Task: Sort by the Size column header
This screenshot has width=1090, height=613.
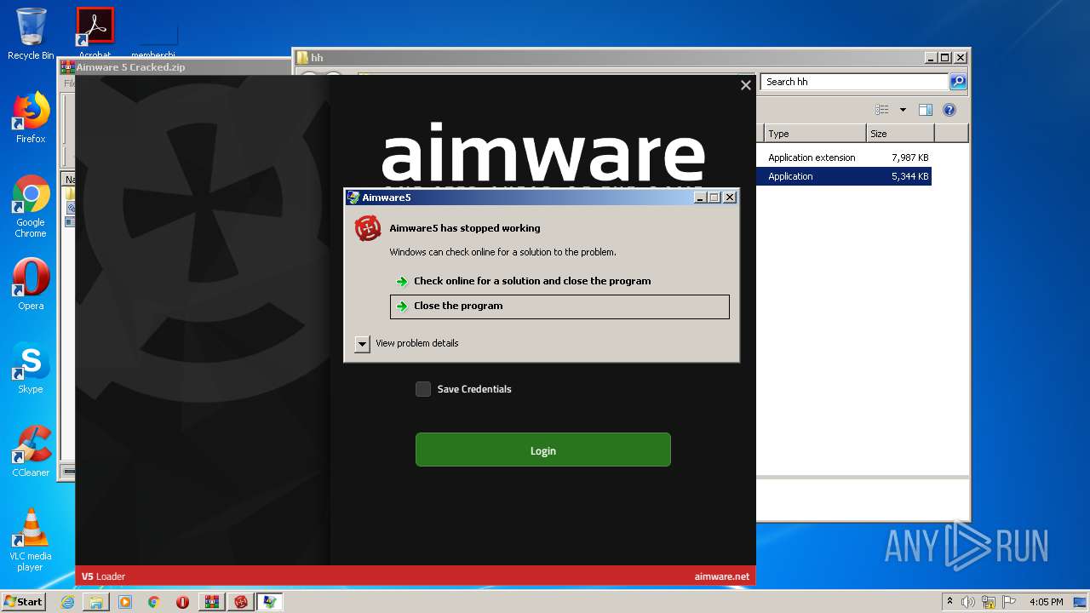Action: tap(900, 134)
